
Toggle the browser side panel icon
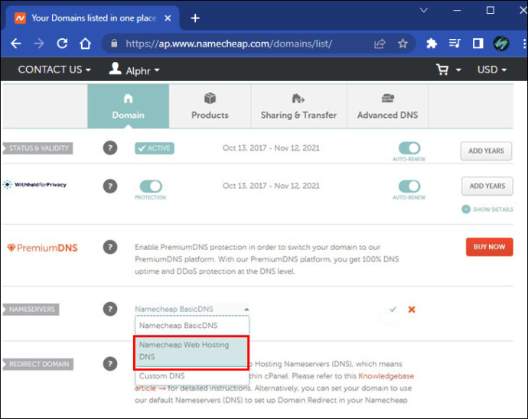point(477,44)
